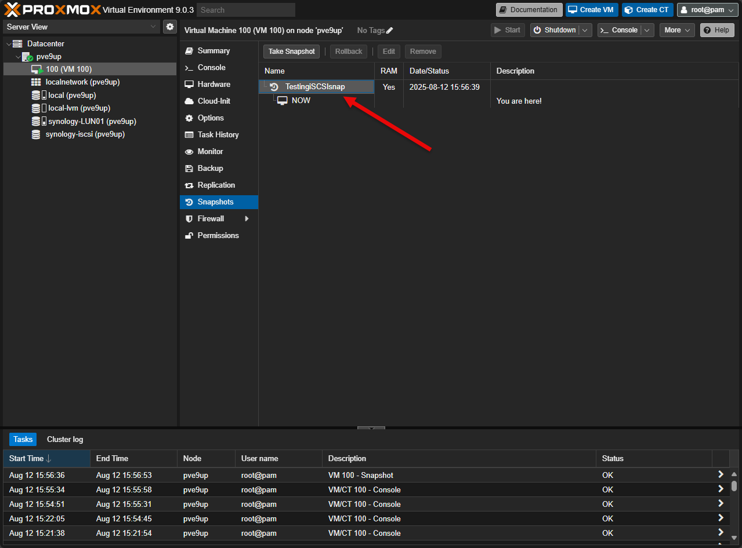Screen dimensions: 742x548
Task: Switch to the Cluster log tab
Action: pos(64,439)
